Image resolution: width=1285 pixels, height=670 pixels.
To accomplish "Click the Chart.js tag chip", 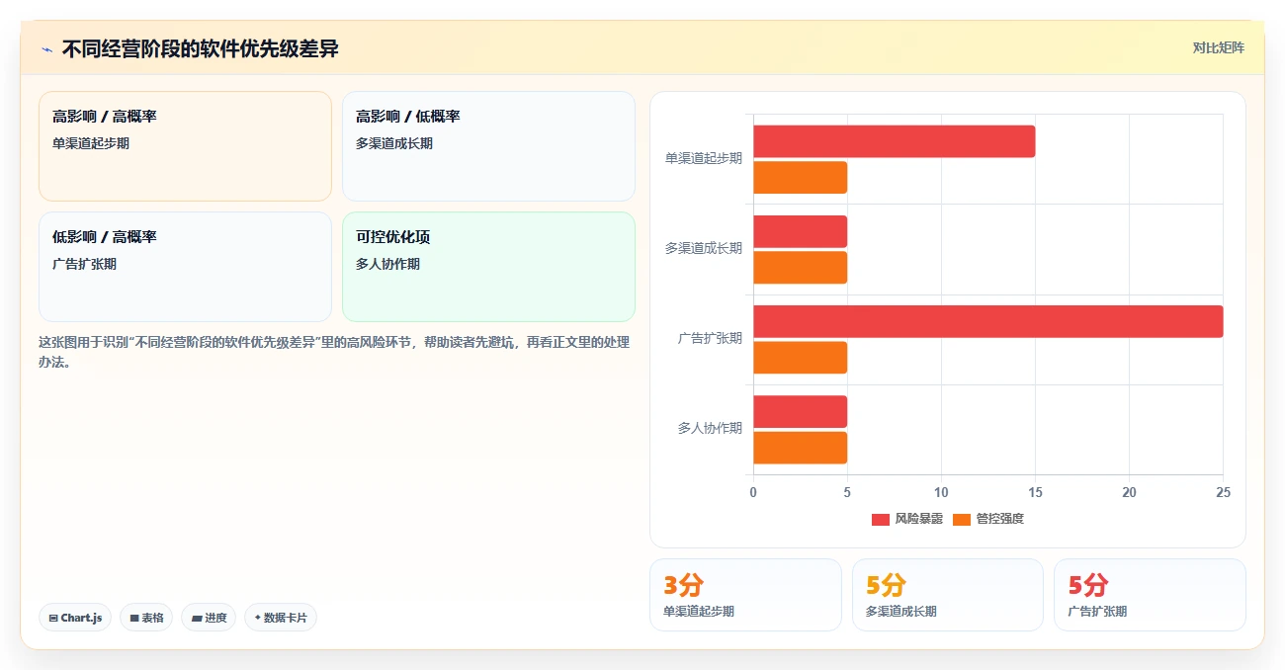I will tap(75, 618).
